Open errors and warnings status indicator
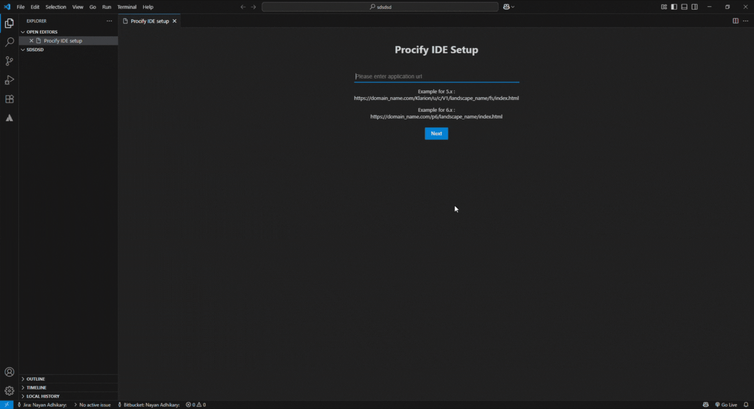This screenshot has width=754, height=409. coord(196,405)
